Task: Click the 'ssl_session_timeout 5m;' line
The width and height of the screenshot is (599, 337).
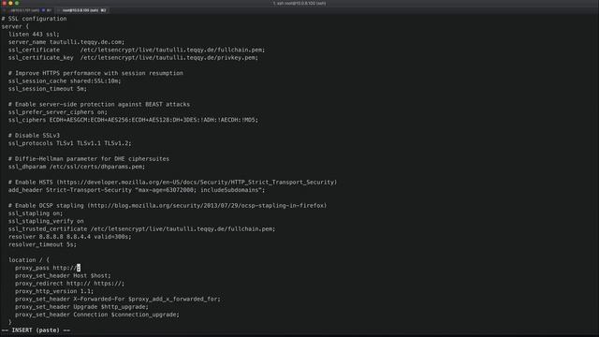Action: [x=48, y=89]
